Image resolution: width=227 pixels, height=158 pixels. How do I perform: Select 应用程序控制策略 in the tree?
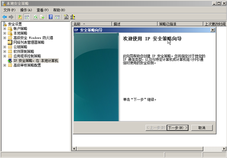click(27, 56)
